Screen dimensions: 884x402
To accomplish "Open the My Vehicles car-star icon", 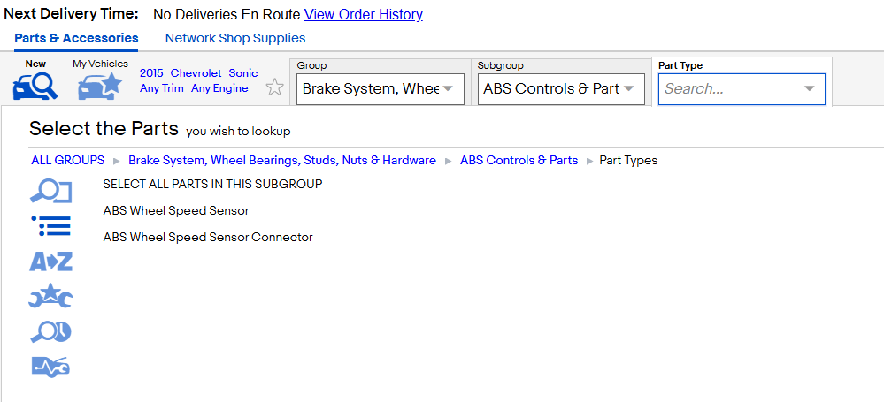I will coord(100,87).
